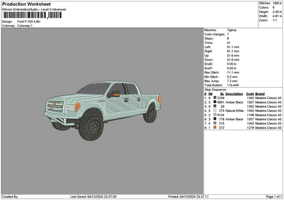Click the Machine value Tajima
This screenshot has width=284, height=200.
(231, 30)
